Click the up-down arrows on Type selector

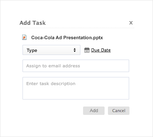point(75,50)
